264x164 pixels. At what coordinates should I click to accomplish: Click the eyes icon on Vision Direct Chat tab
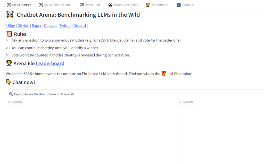(x=110, y=5)
